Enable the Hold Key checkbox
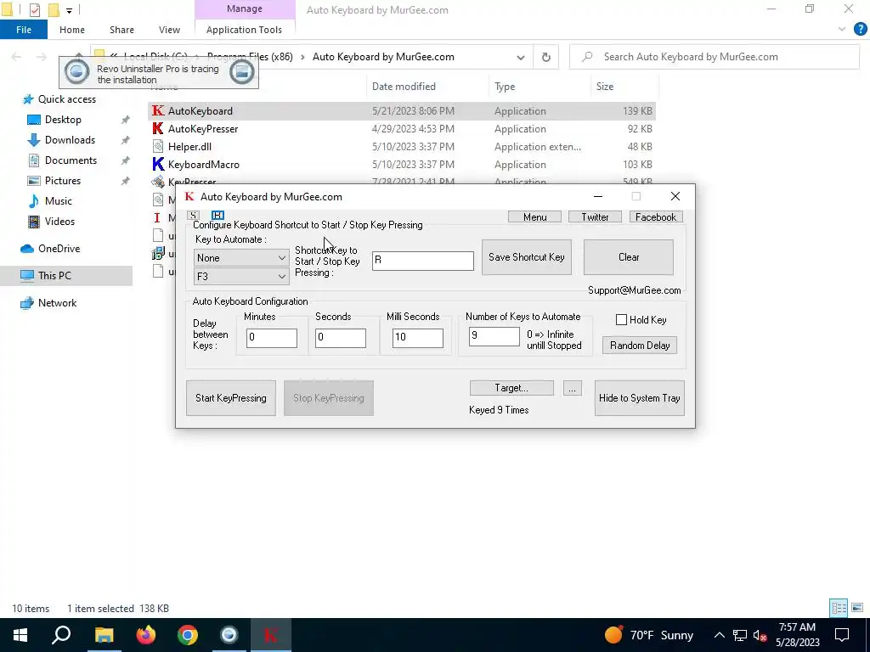 point(621,320)
